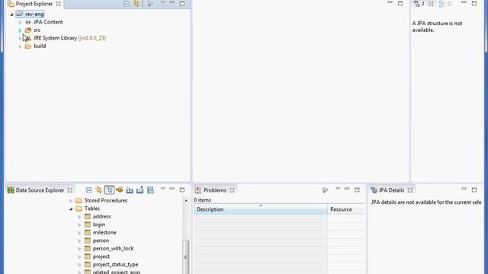488x274 pixels.
Task: Toggle the category tree display button
Action: tap(109, 190)
